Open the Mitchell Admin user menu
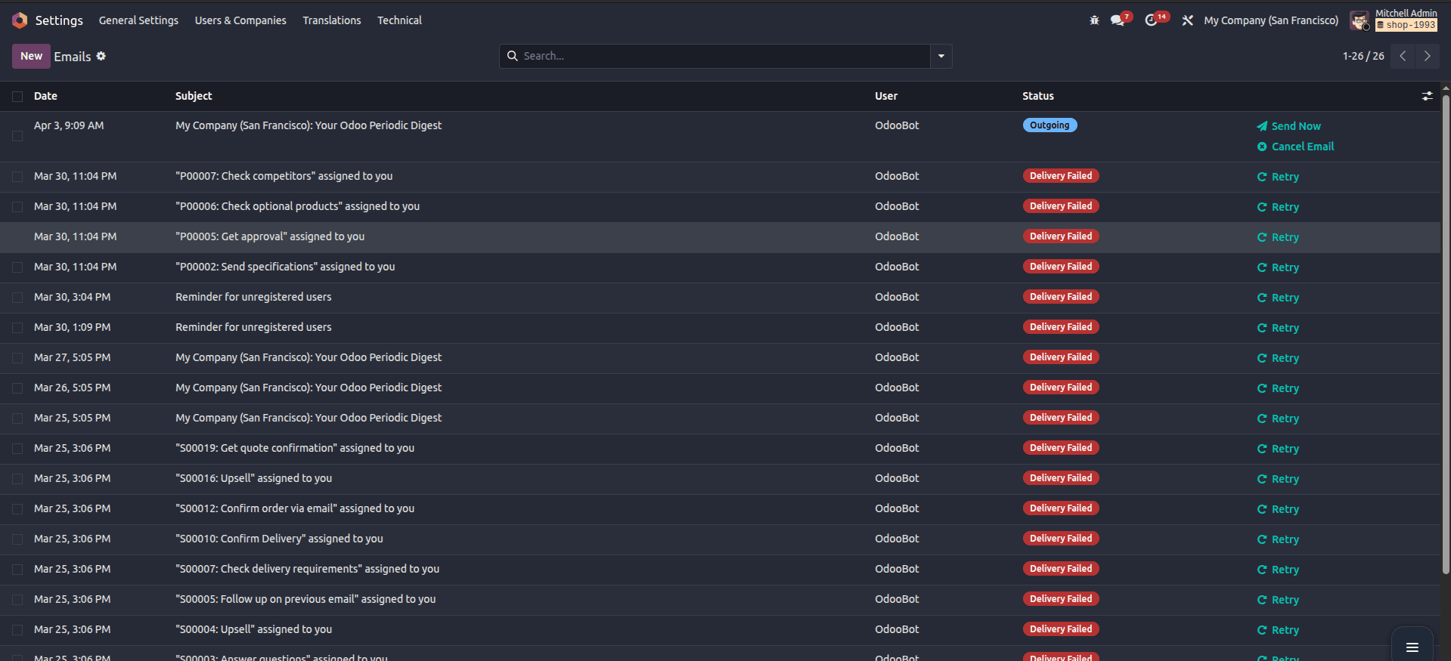The height and width of the screenshot is (661, 1451). (1394, 20)
